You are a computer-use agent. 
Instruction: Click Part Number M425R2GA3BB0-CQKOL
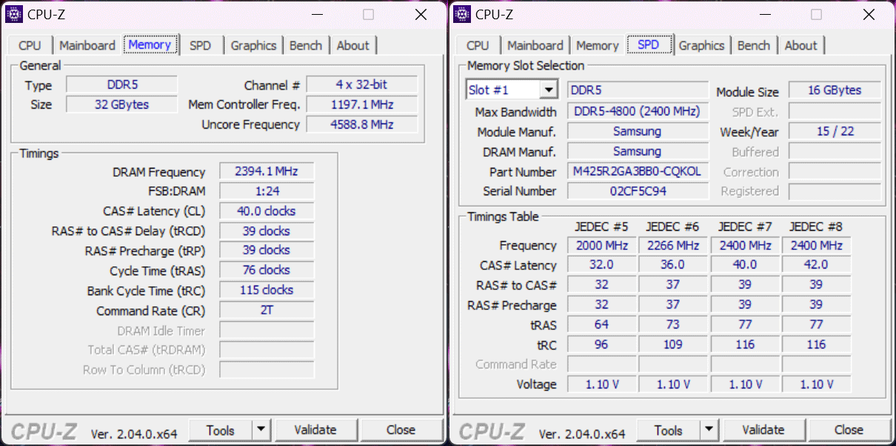coord(638,171)
